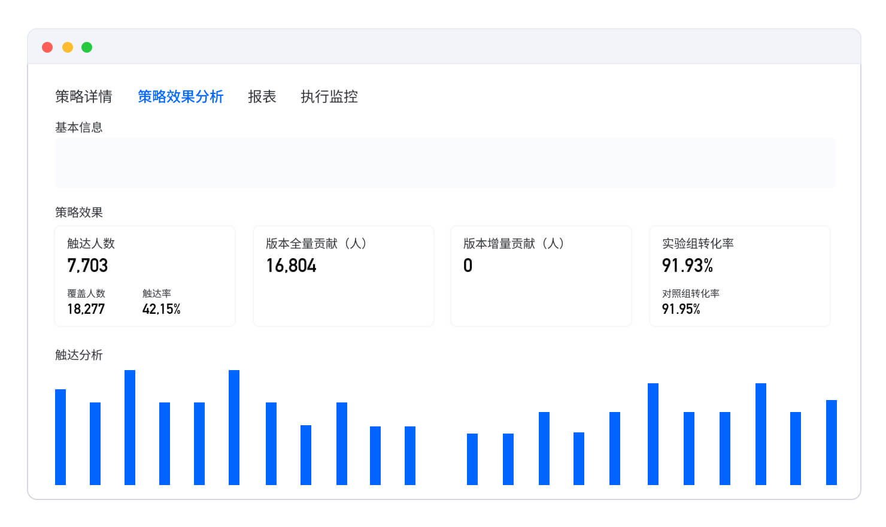Switch to the 策略详情 tab
886x527 pixels.
(x=83, y=96)
